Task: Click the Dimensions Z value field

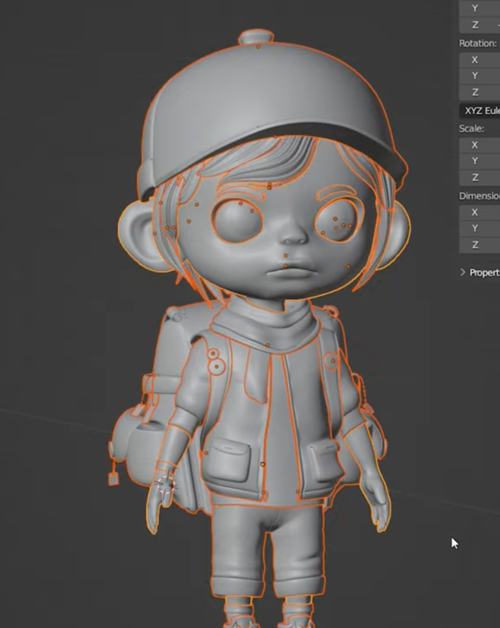Action: pos(484,246)
